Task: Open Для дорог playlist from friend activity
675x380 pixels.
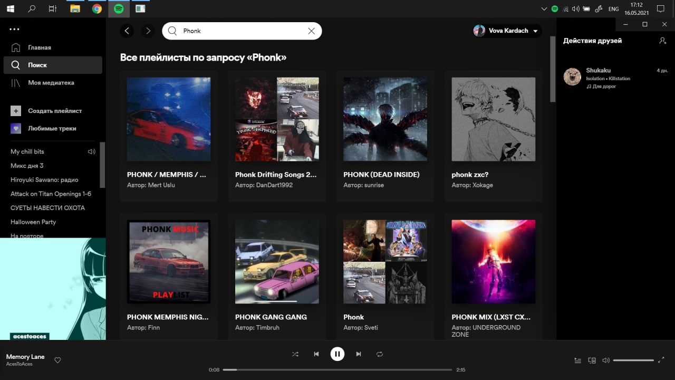Action: coord(604,87)
